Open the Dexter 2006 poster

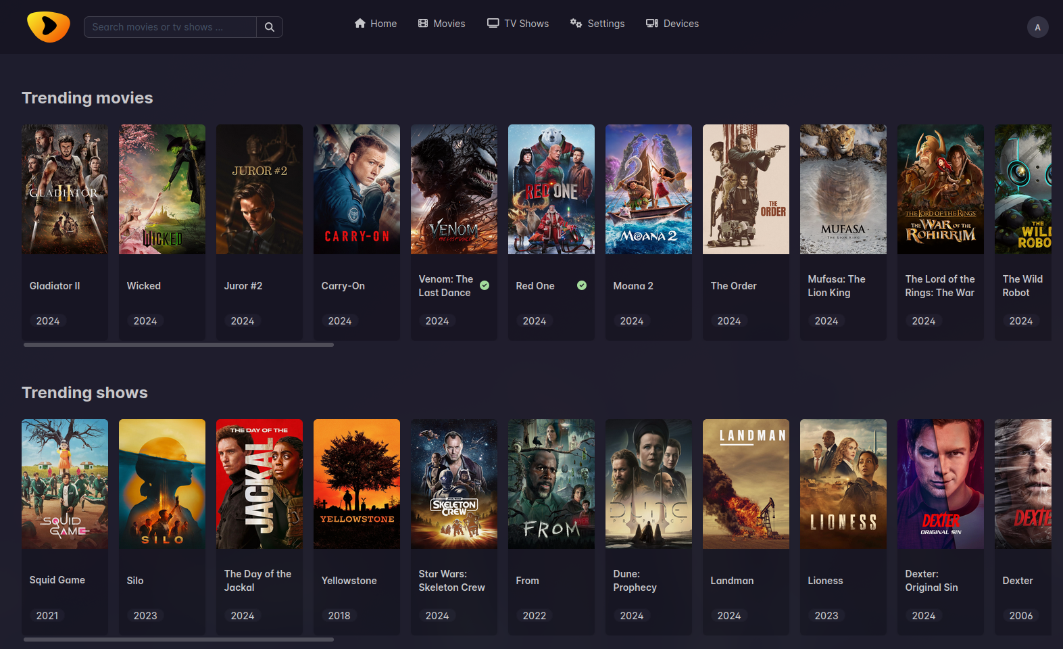[x=1023, y=484]
